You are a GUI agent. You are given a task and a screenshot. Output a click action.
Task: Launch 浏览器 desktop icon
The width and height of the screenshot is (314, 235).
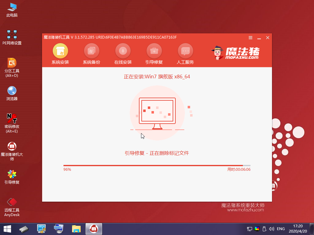pos(12,93)
